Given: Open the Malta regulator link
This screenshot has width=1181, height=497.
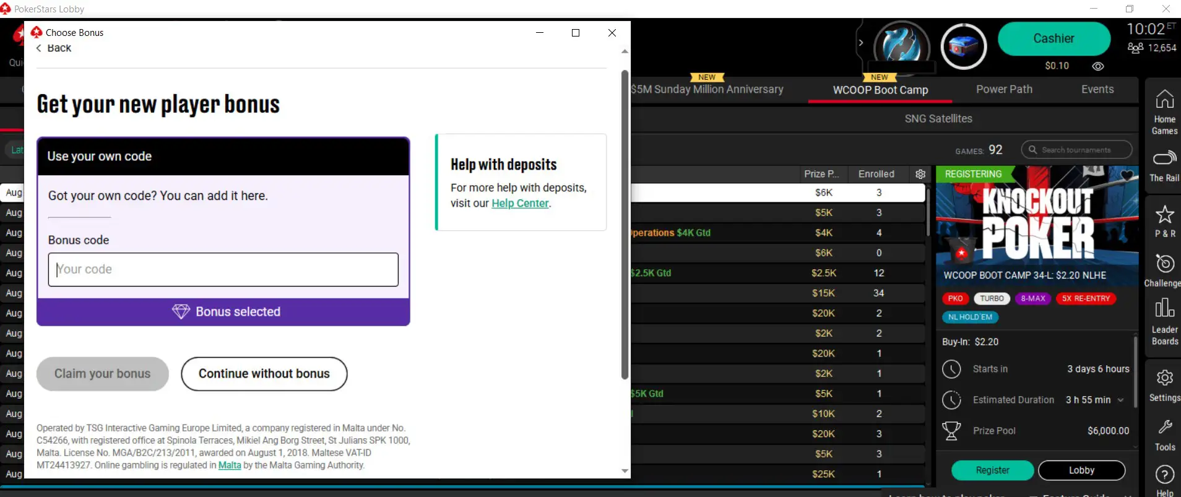Looking at the screenshot, I should pyautogui.click(x=230, y=465).
